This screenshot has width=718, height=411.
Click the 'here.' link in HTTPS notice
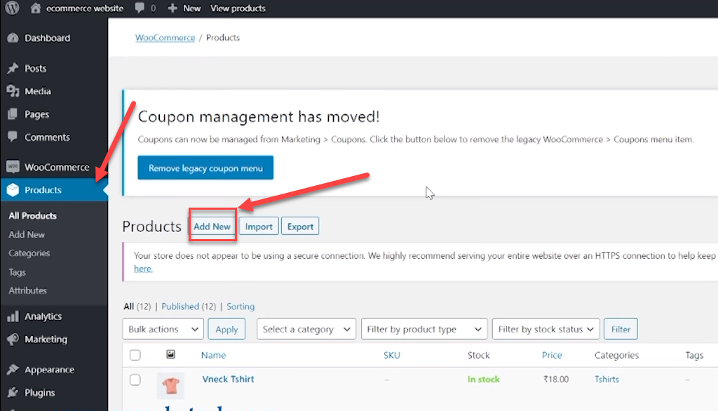coord(143,269)
